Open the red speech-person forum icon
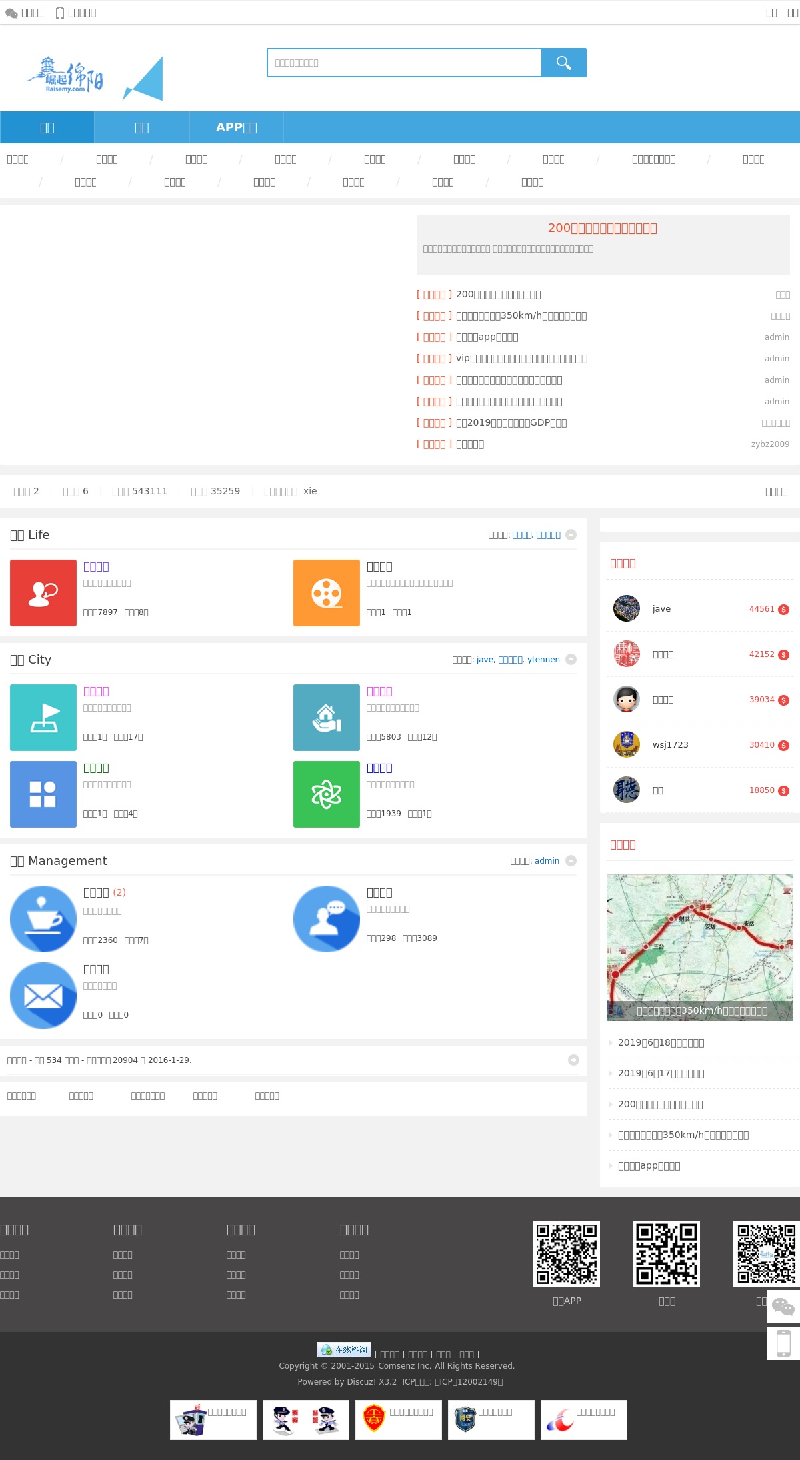 click(x=43, y=593)
